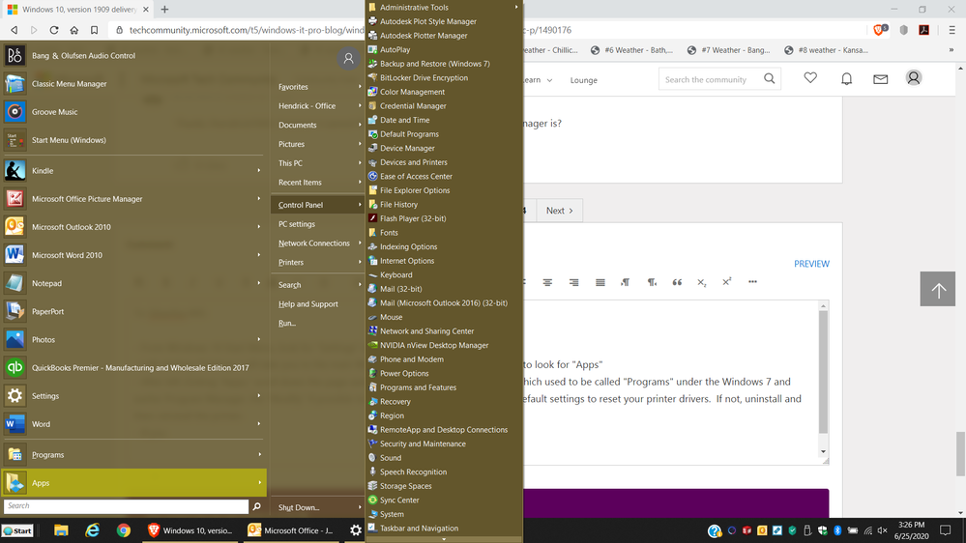Screen dimensions: 966x543
Task: Click the taskbar settings gear icon
Action: tap(356, 530)
